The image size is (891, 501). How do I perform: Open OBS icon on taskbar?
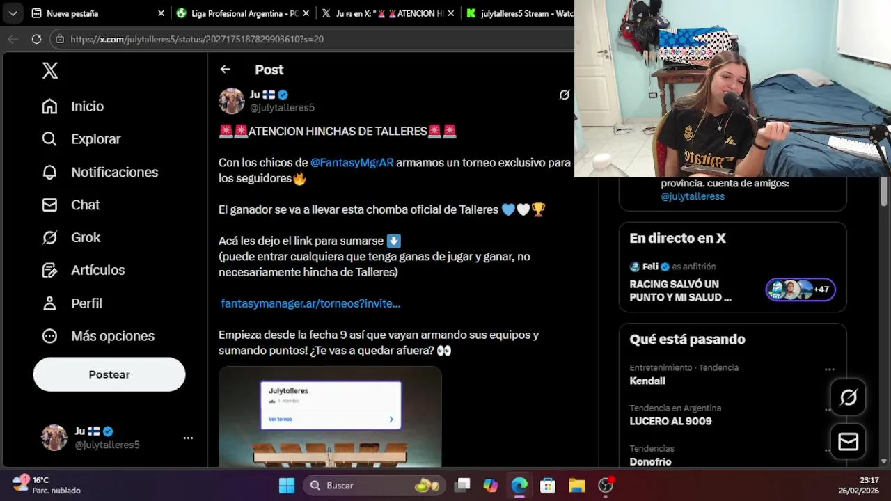[606, 486]
